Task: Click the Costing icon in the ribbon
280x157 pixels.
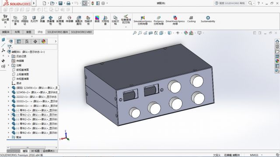Action: [x=191, y=19]
